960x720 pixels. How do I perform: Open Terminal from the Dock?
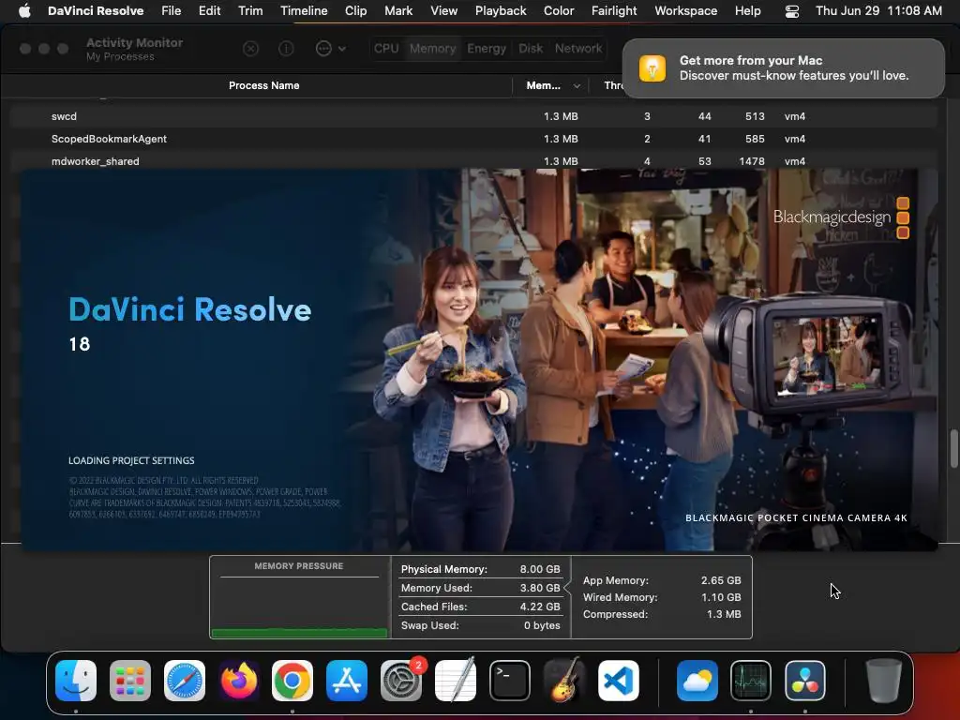510,682
